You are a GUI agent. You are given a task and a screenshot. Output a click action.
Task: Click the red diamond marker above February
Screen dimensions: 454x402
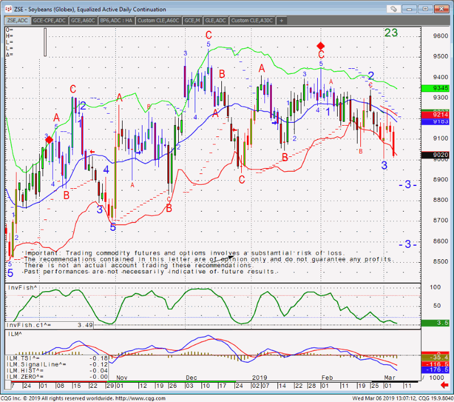(x=321, y=45)
